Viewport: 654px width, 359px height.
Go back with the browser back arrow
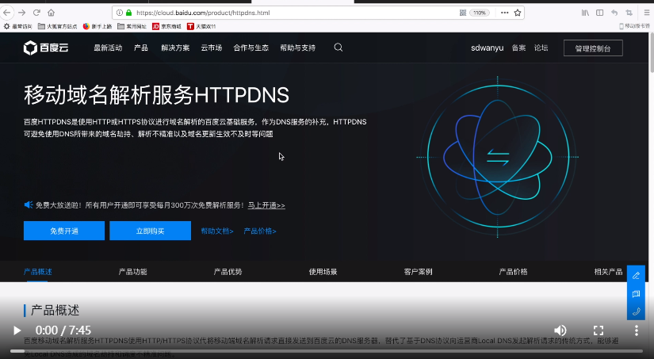6,13
